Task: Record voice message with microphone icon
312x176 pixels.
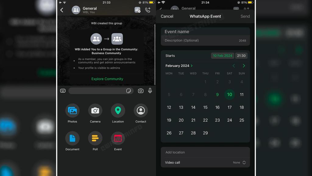Action: coord(150,91)
